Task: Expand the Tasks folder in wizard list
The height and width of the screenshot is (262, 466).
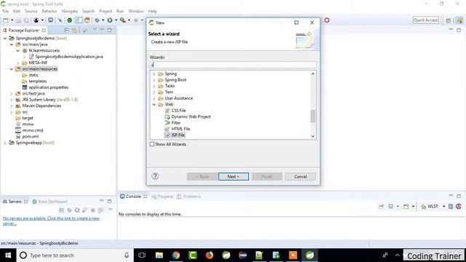Action: click(x=154, y=86)
